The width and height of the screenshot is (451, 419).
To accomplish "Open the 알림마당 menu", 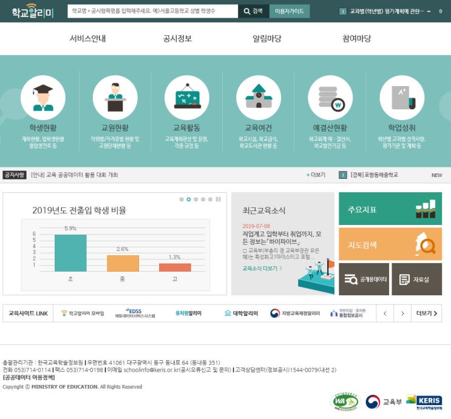I will click(267, 39).
